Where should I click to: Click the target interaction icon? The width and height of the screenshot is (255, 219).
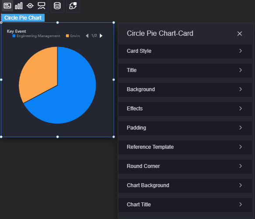(x=30, y=6)
